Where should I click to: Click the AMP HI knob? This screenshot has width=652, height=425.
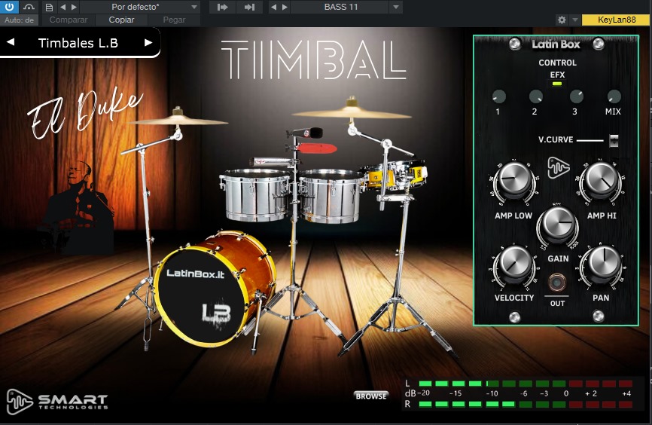601,181
